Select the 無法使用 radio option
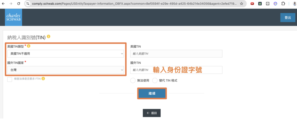 [133, 80]
